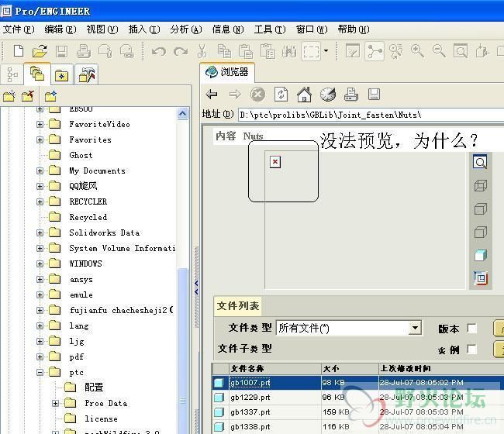The height and width of the screenshot is (434, 504).
Task: Click the Save disk icon in main toolbar
Action: coord(61,51)
